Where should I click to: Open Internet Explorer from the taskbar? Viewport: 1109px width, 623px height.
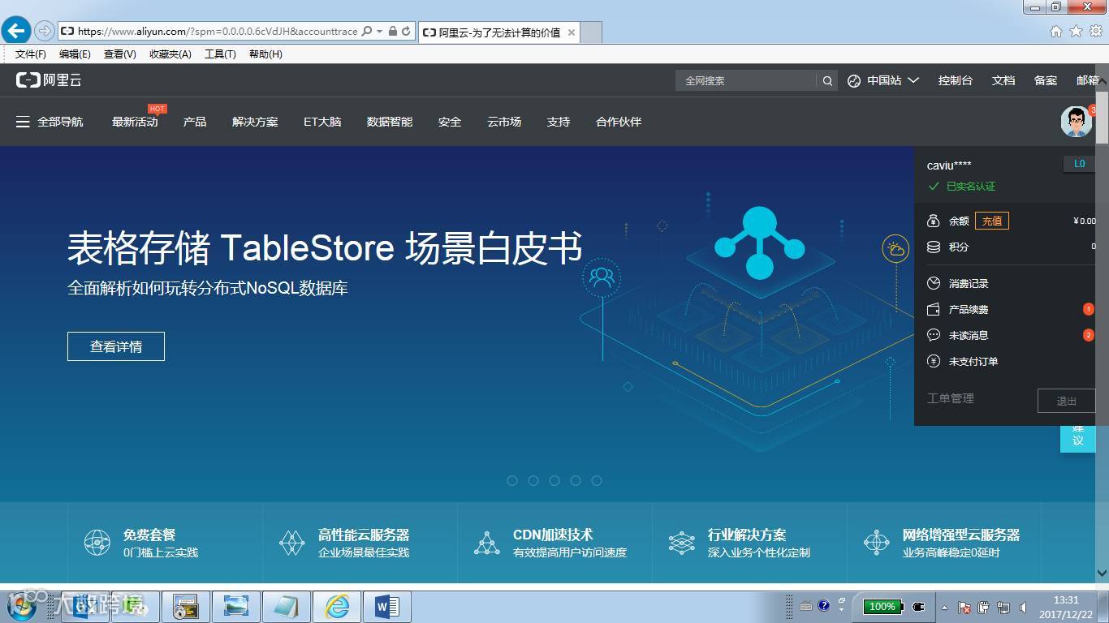[337, 607]
